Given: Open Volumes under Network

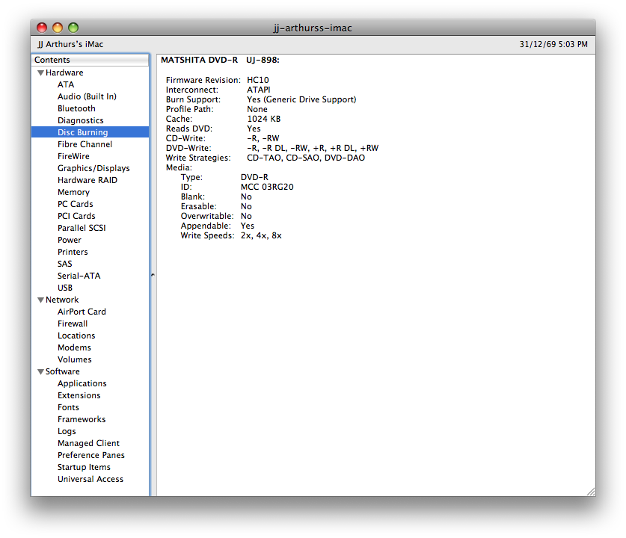Looking at the screenshot, I should (x=74, y=359).
